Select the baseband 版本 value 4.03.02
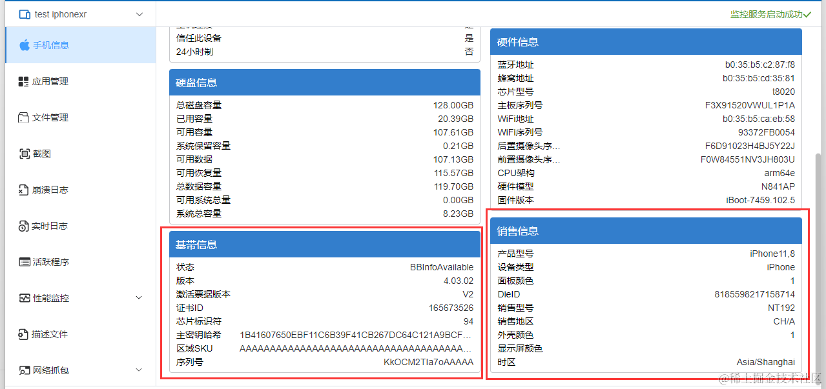826x389 pixels. (x=459, y=281)
